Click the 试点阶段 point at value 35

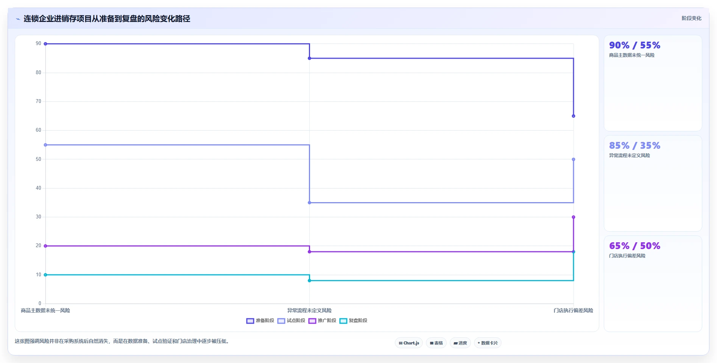[x=309, y=203]
